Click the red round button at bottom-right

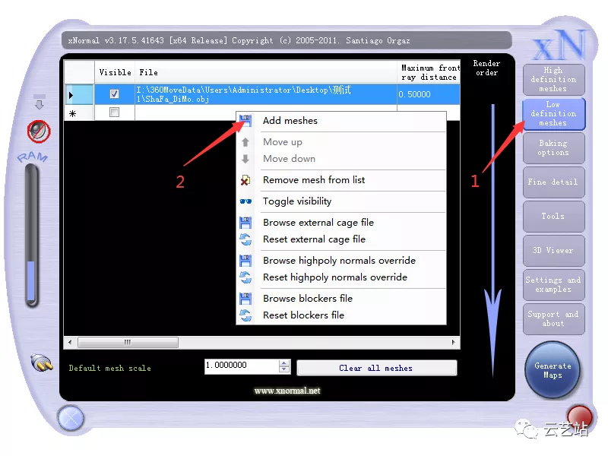579,416
